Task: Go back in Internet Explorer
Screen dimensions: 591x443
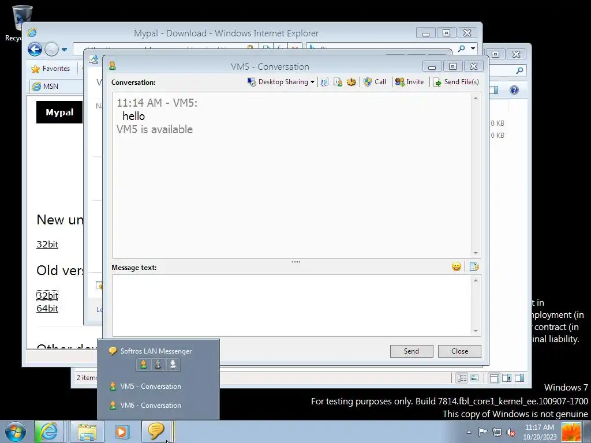Action: (35, 49)
